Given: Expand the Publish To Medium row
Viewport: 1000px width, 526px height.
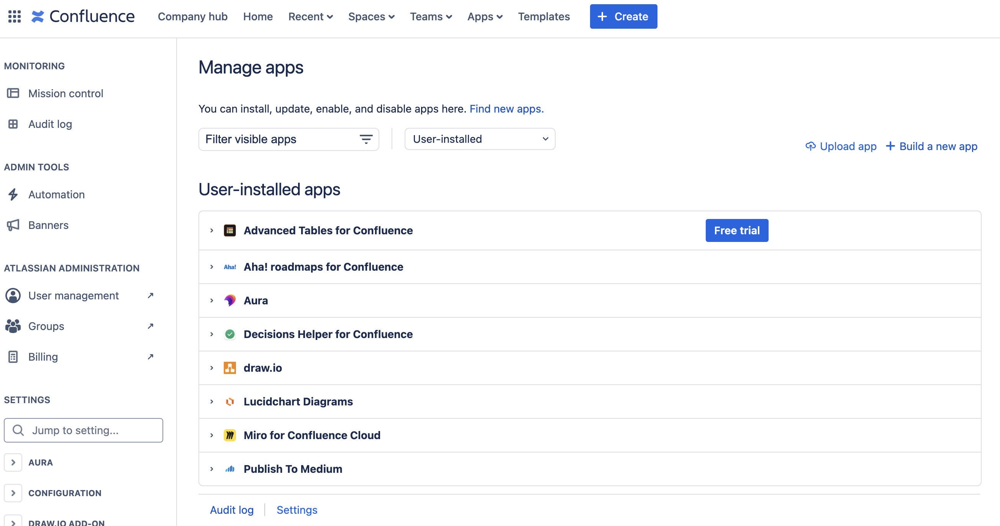Looking at the screenshot, I should coord(211,469).
